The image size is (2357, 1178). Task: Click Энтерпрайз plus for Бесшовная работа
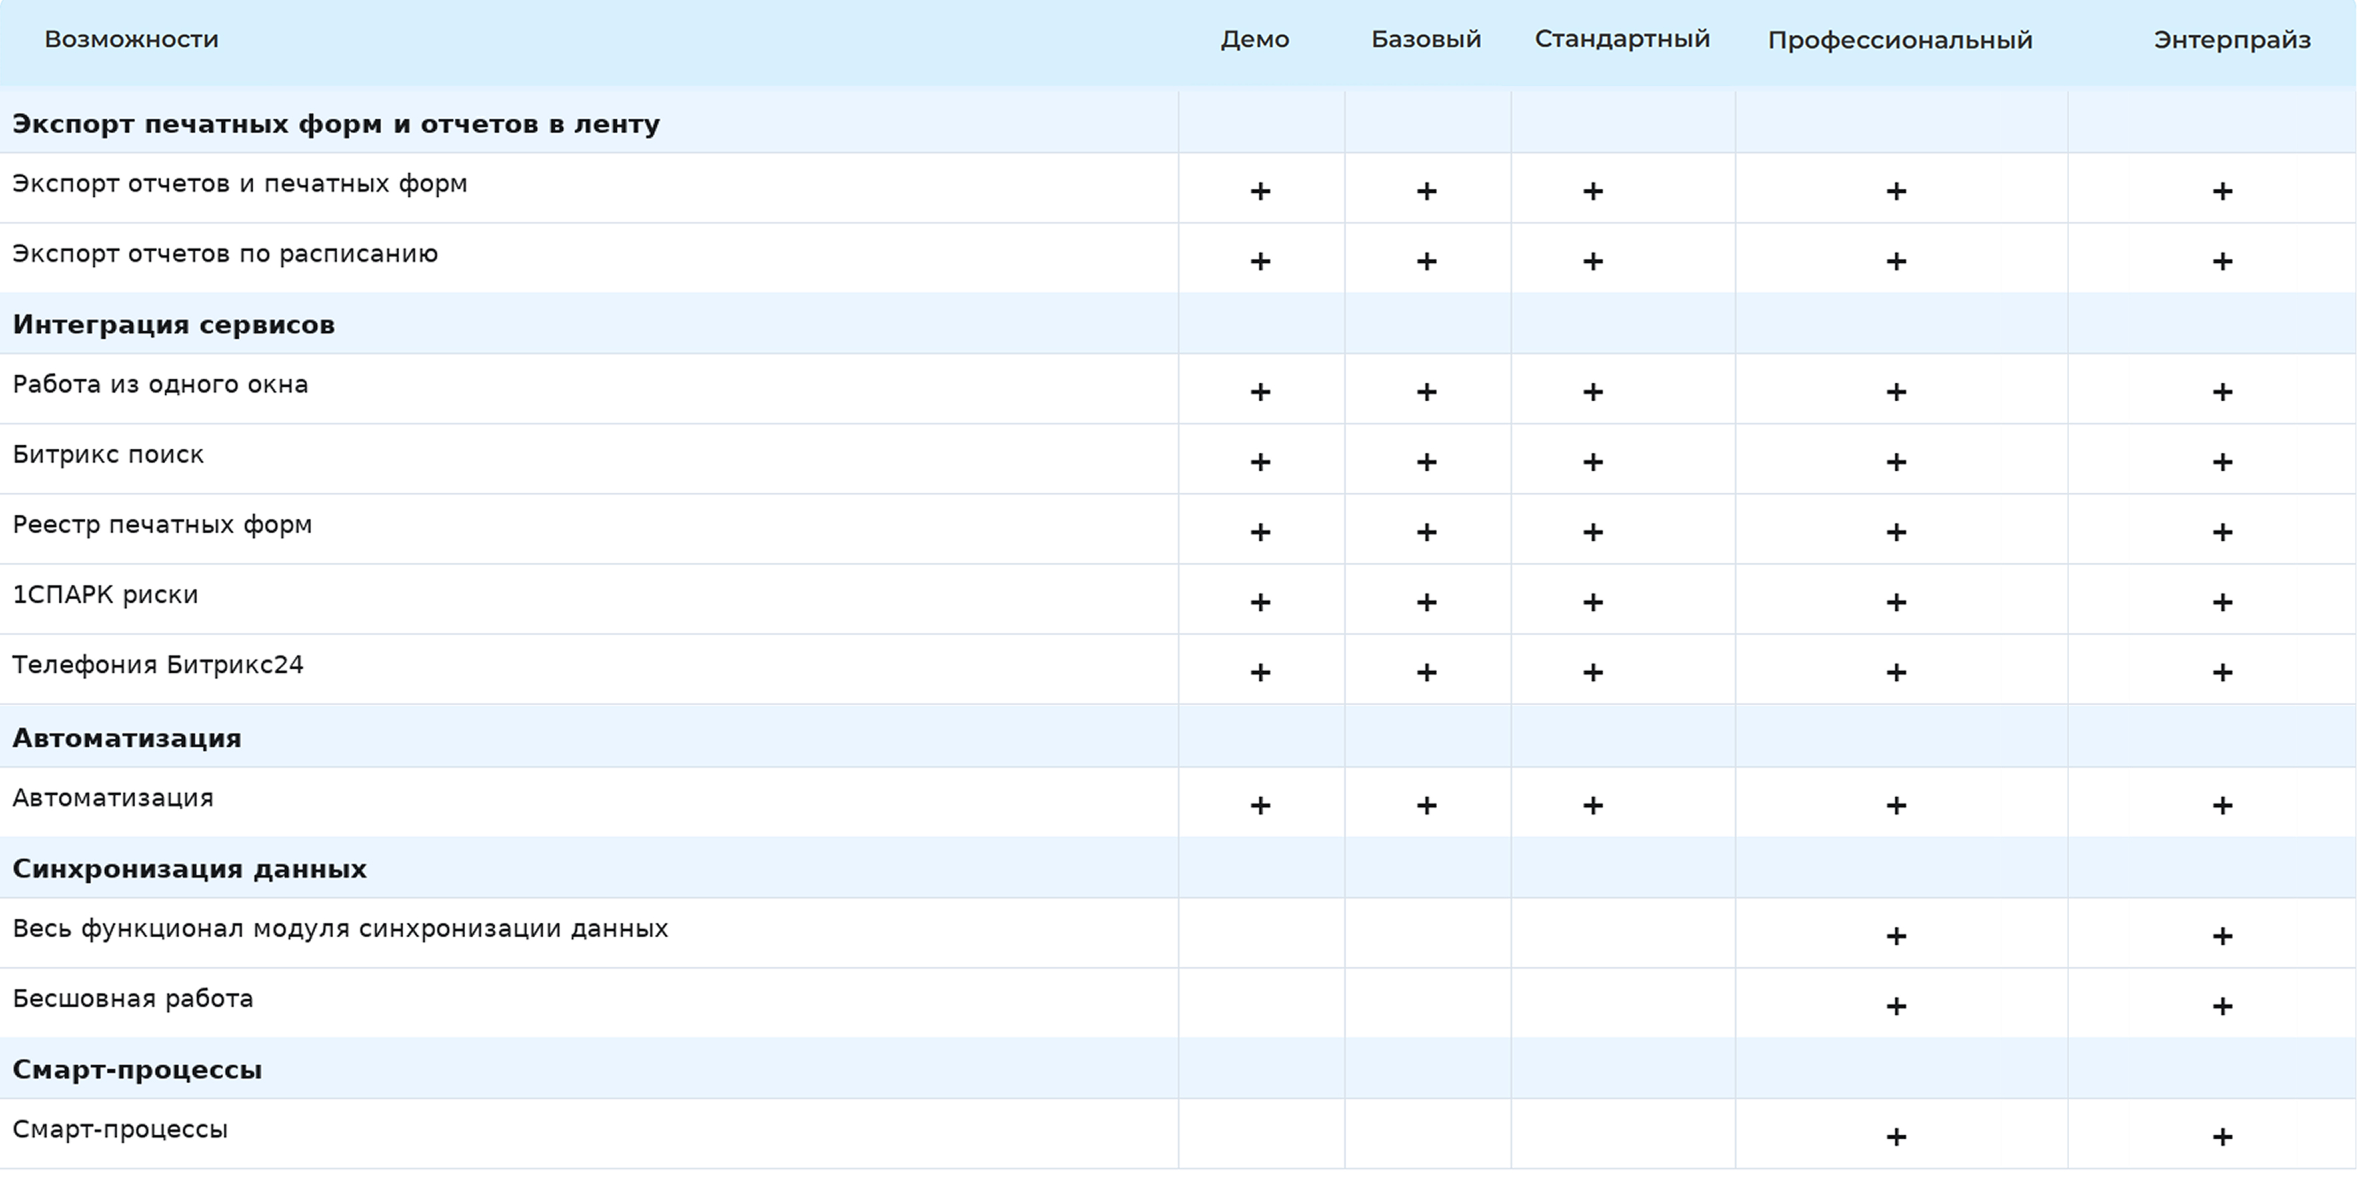(x=2222, y=1007)
